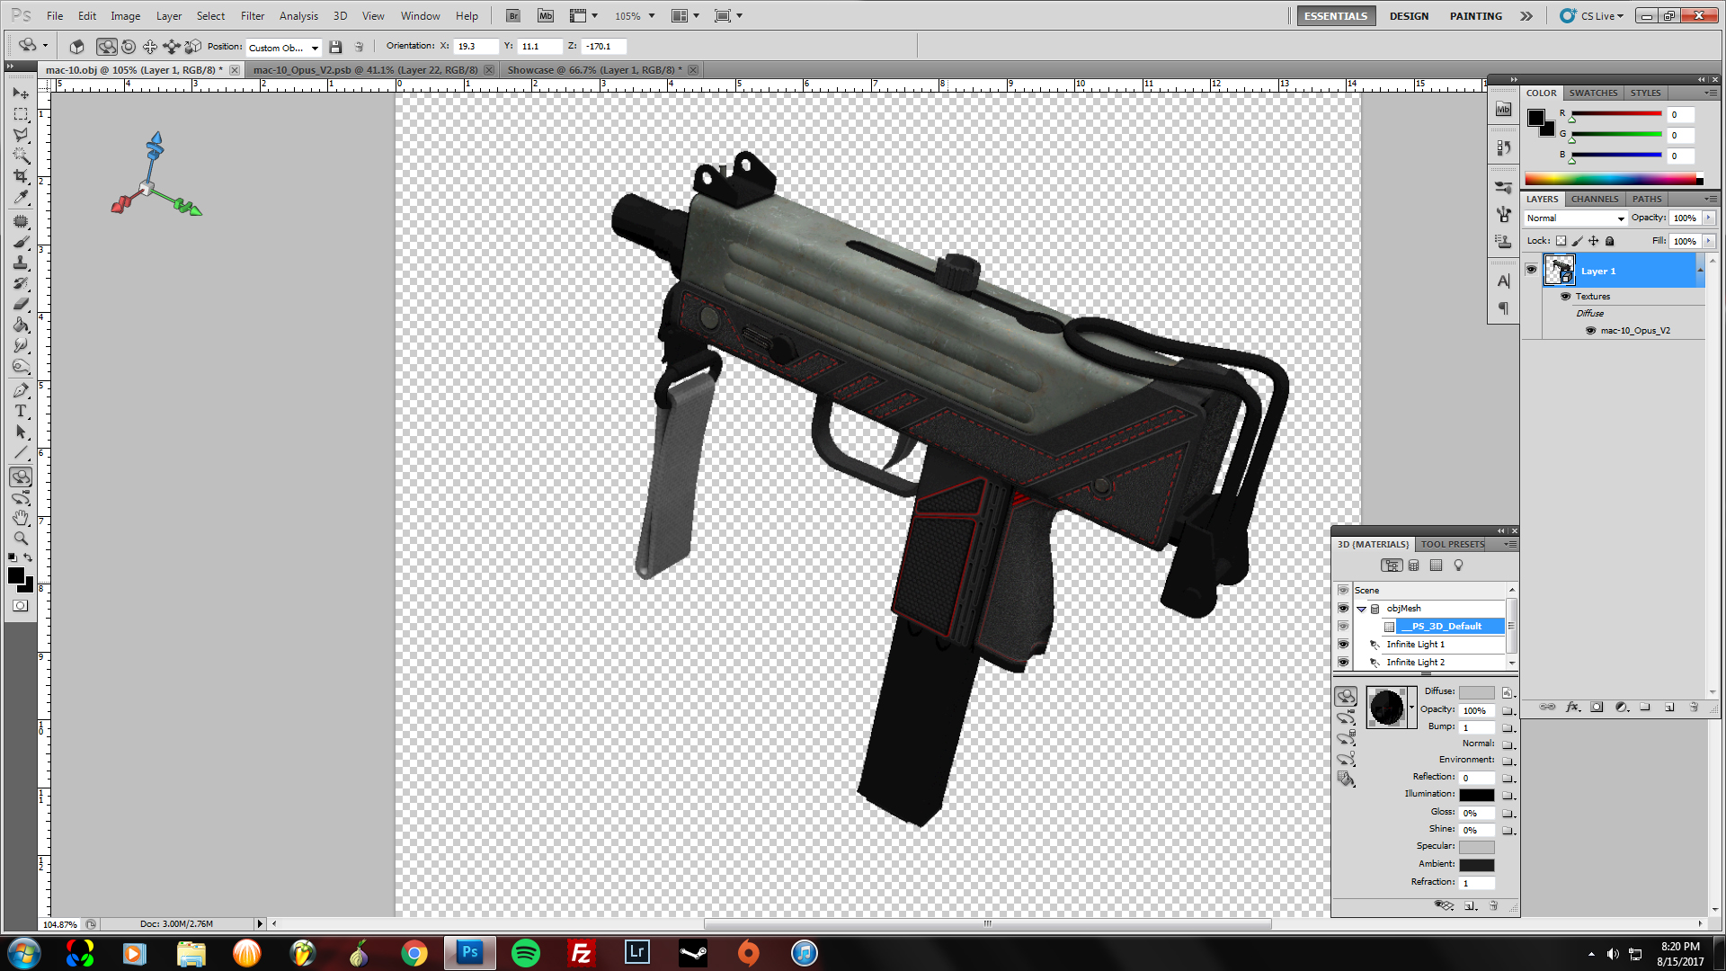The image size is (1726, 971).
Task: Filter 3D panel by lights icon
Action: pyautogui.click(x=1458, y=566)
